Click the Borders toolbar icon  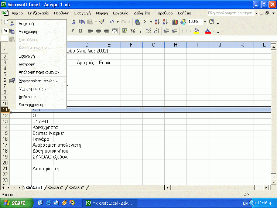(x=185, y=31)
